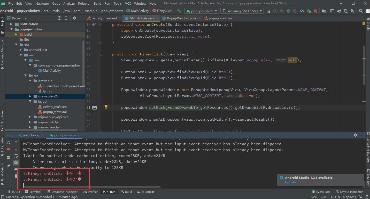Click Restore Layout icon in Run panel
Screen dimensions: 370x199
[9, 157]
